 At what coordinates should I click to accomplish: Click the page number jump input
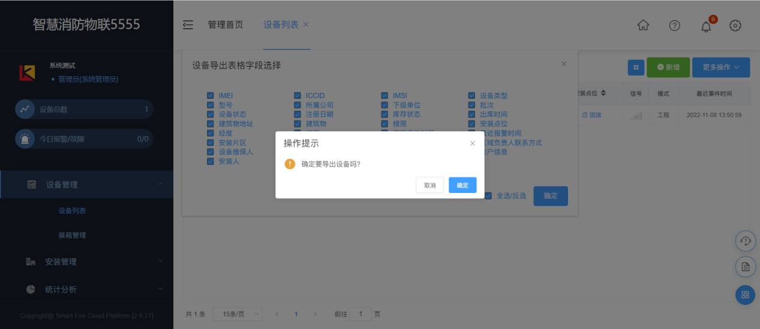361,314
